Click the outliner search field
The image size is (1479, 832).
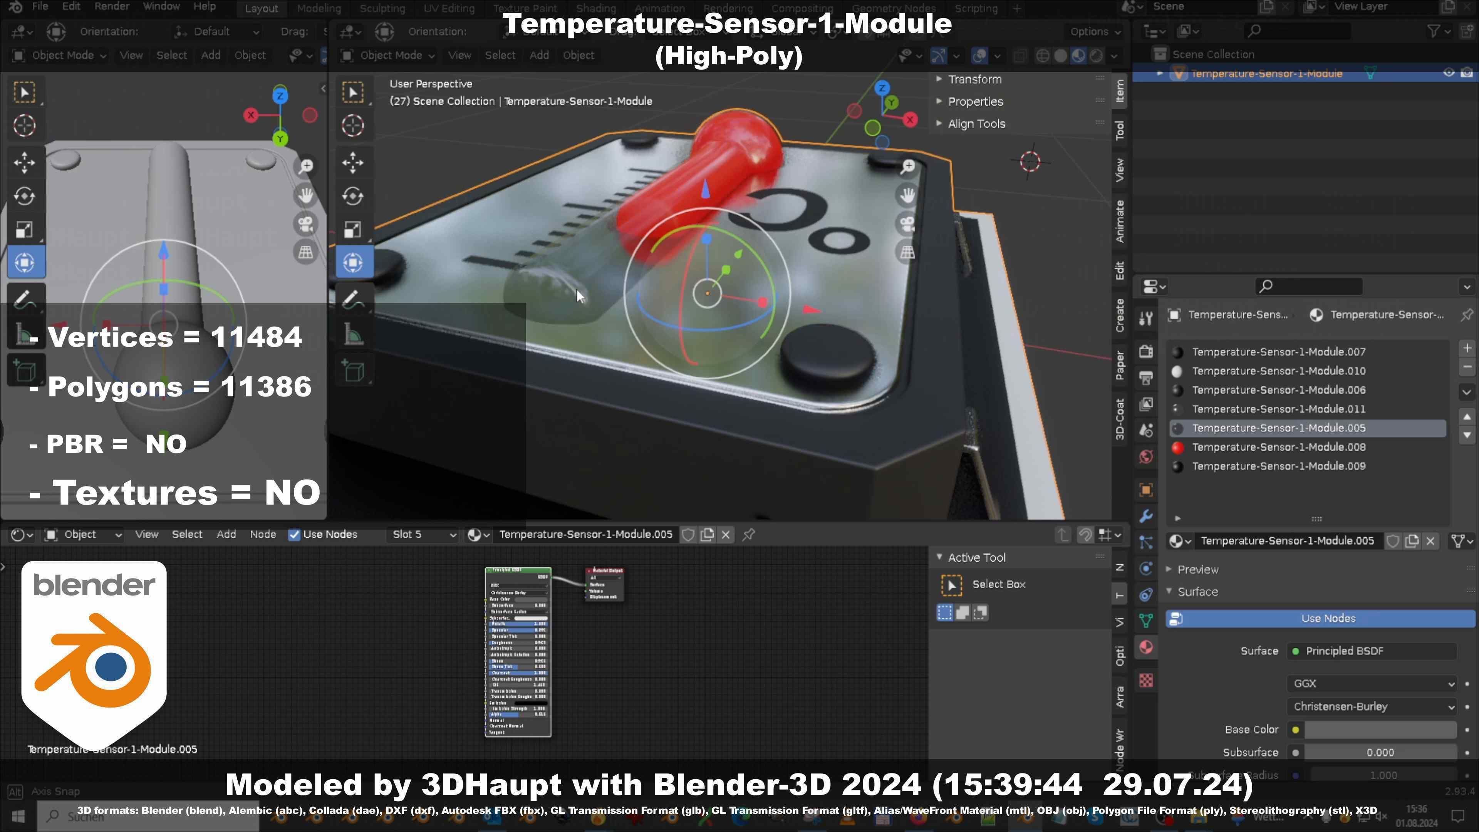coord(1298,31)
